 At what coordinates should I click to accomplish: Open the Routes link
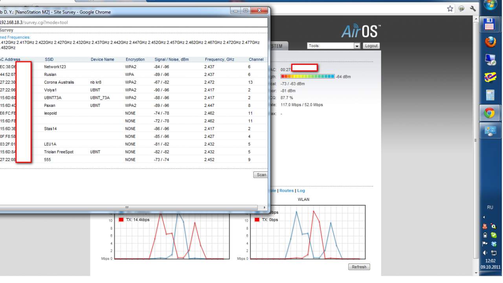coord(286,191)
